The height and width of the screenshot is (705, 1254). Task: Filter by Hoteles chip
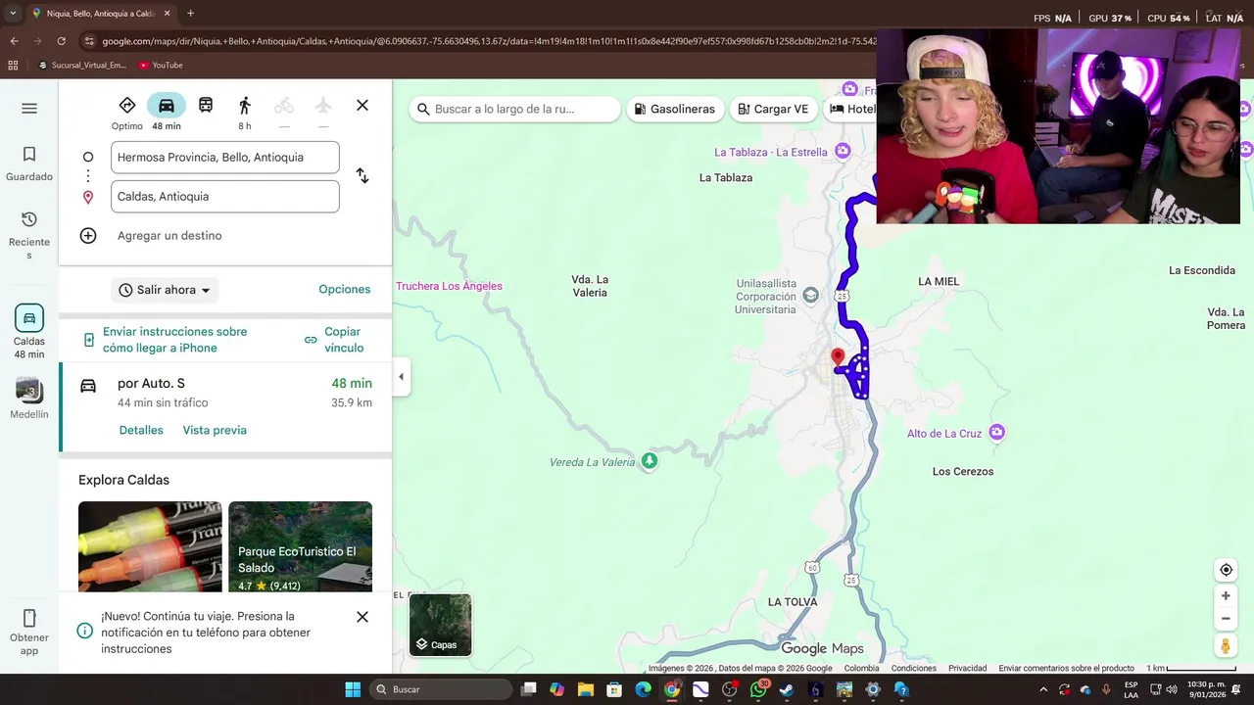(850, 109)
